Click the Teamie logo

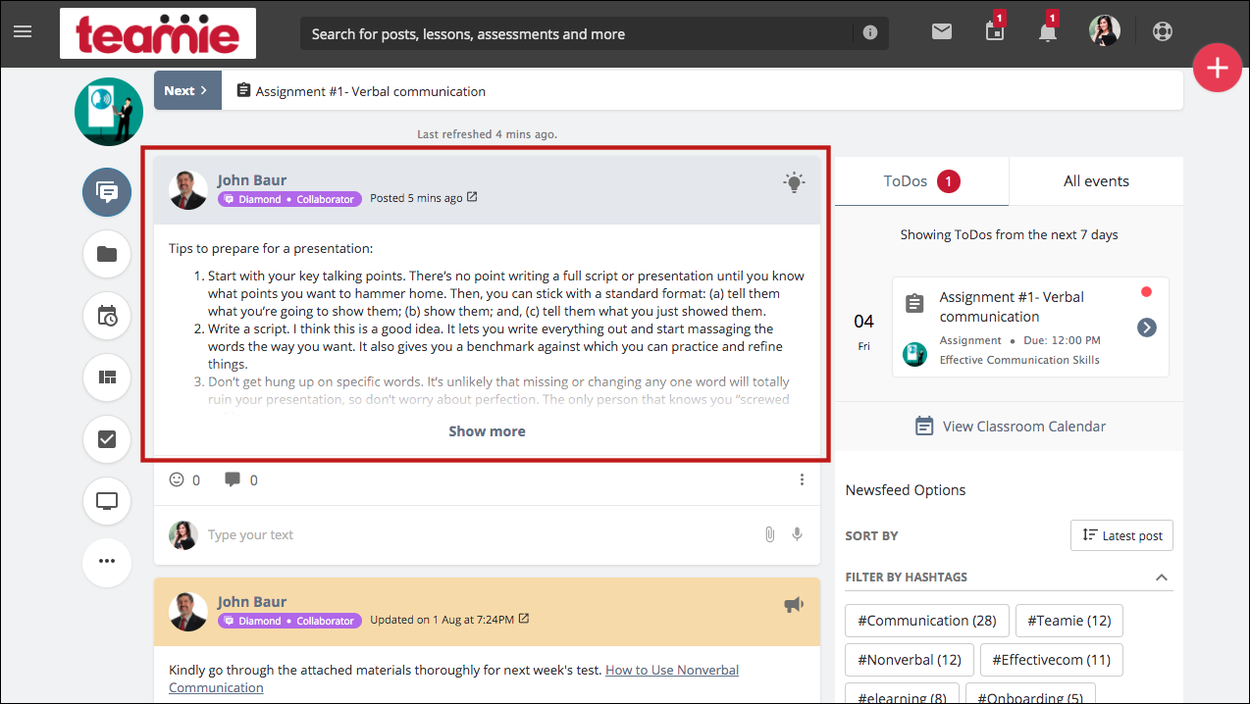158,33
